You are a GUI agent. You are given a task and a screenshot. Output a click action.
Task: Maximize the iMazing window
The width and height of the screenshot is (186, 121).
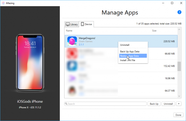tap(172, 3)
